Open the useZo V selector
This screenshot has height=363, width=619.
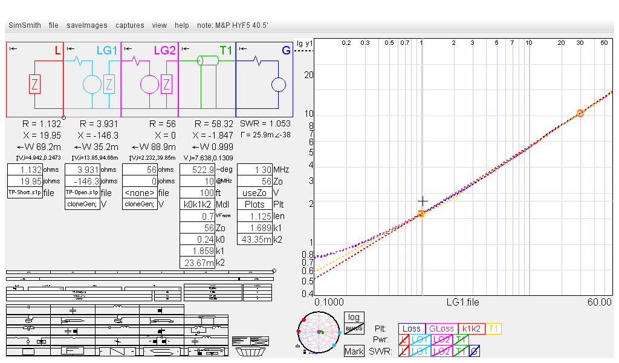(x=254, y=193)
